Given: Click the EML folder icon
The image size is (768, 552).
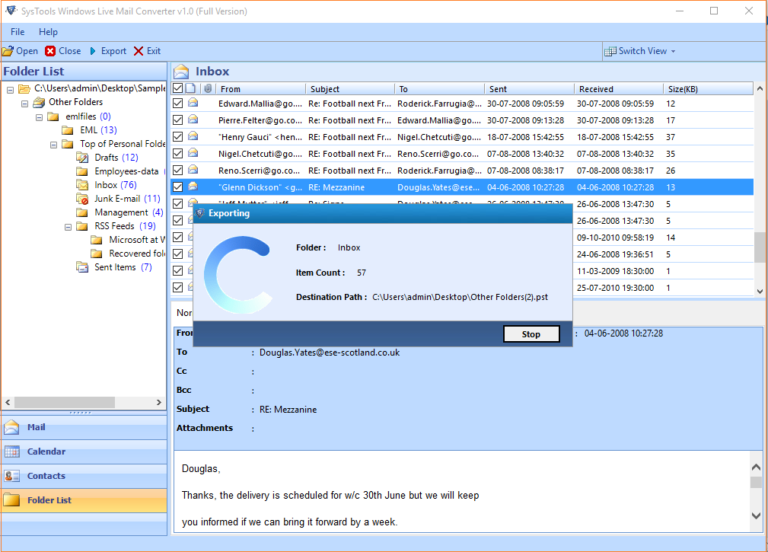Looking at the screenshot, I should click(68, 129).
